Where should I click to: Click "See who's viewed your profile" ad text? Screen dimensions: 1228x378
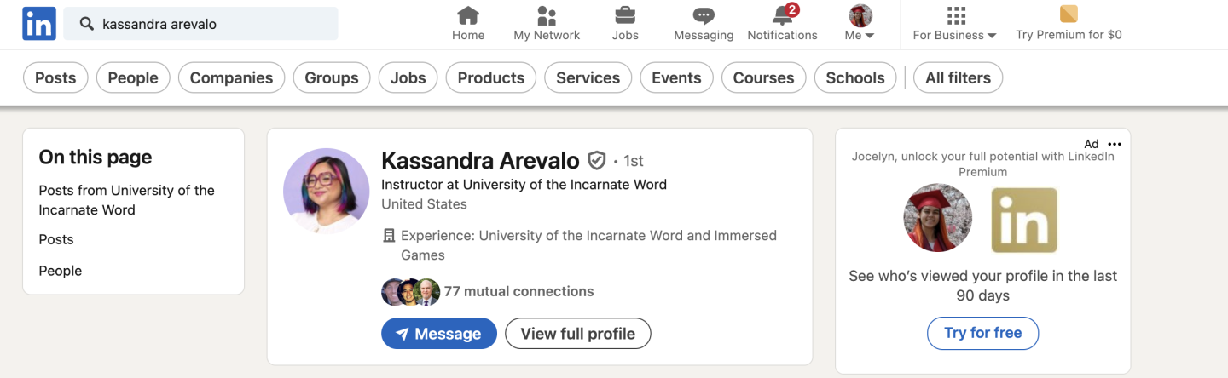tap(983, 286)
